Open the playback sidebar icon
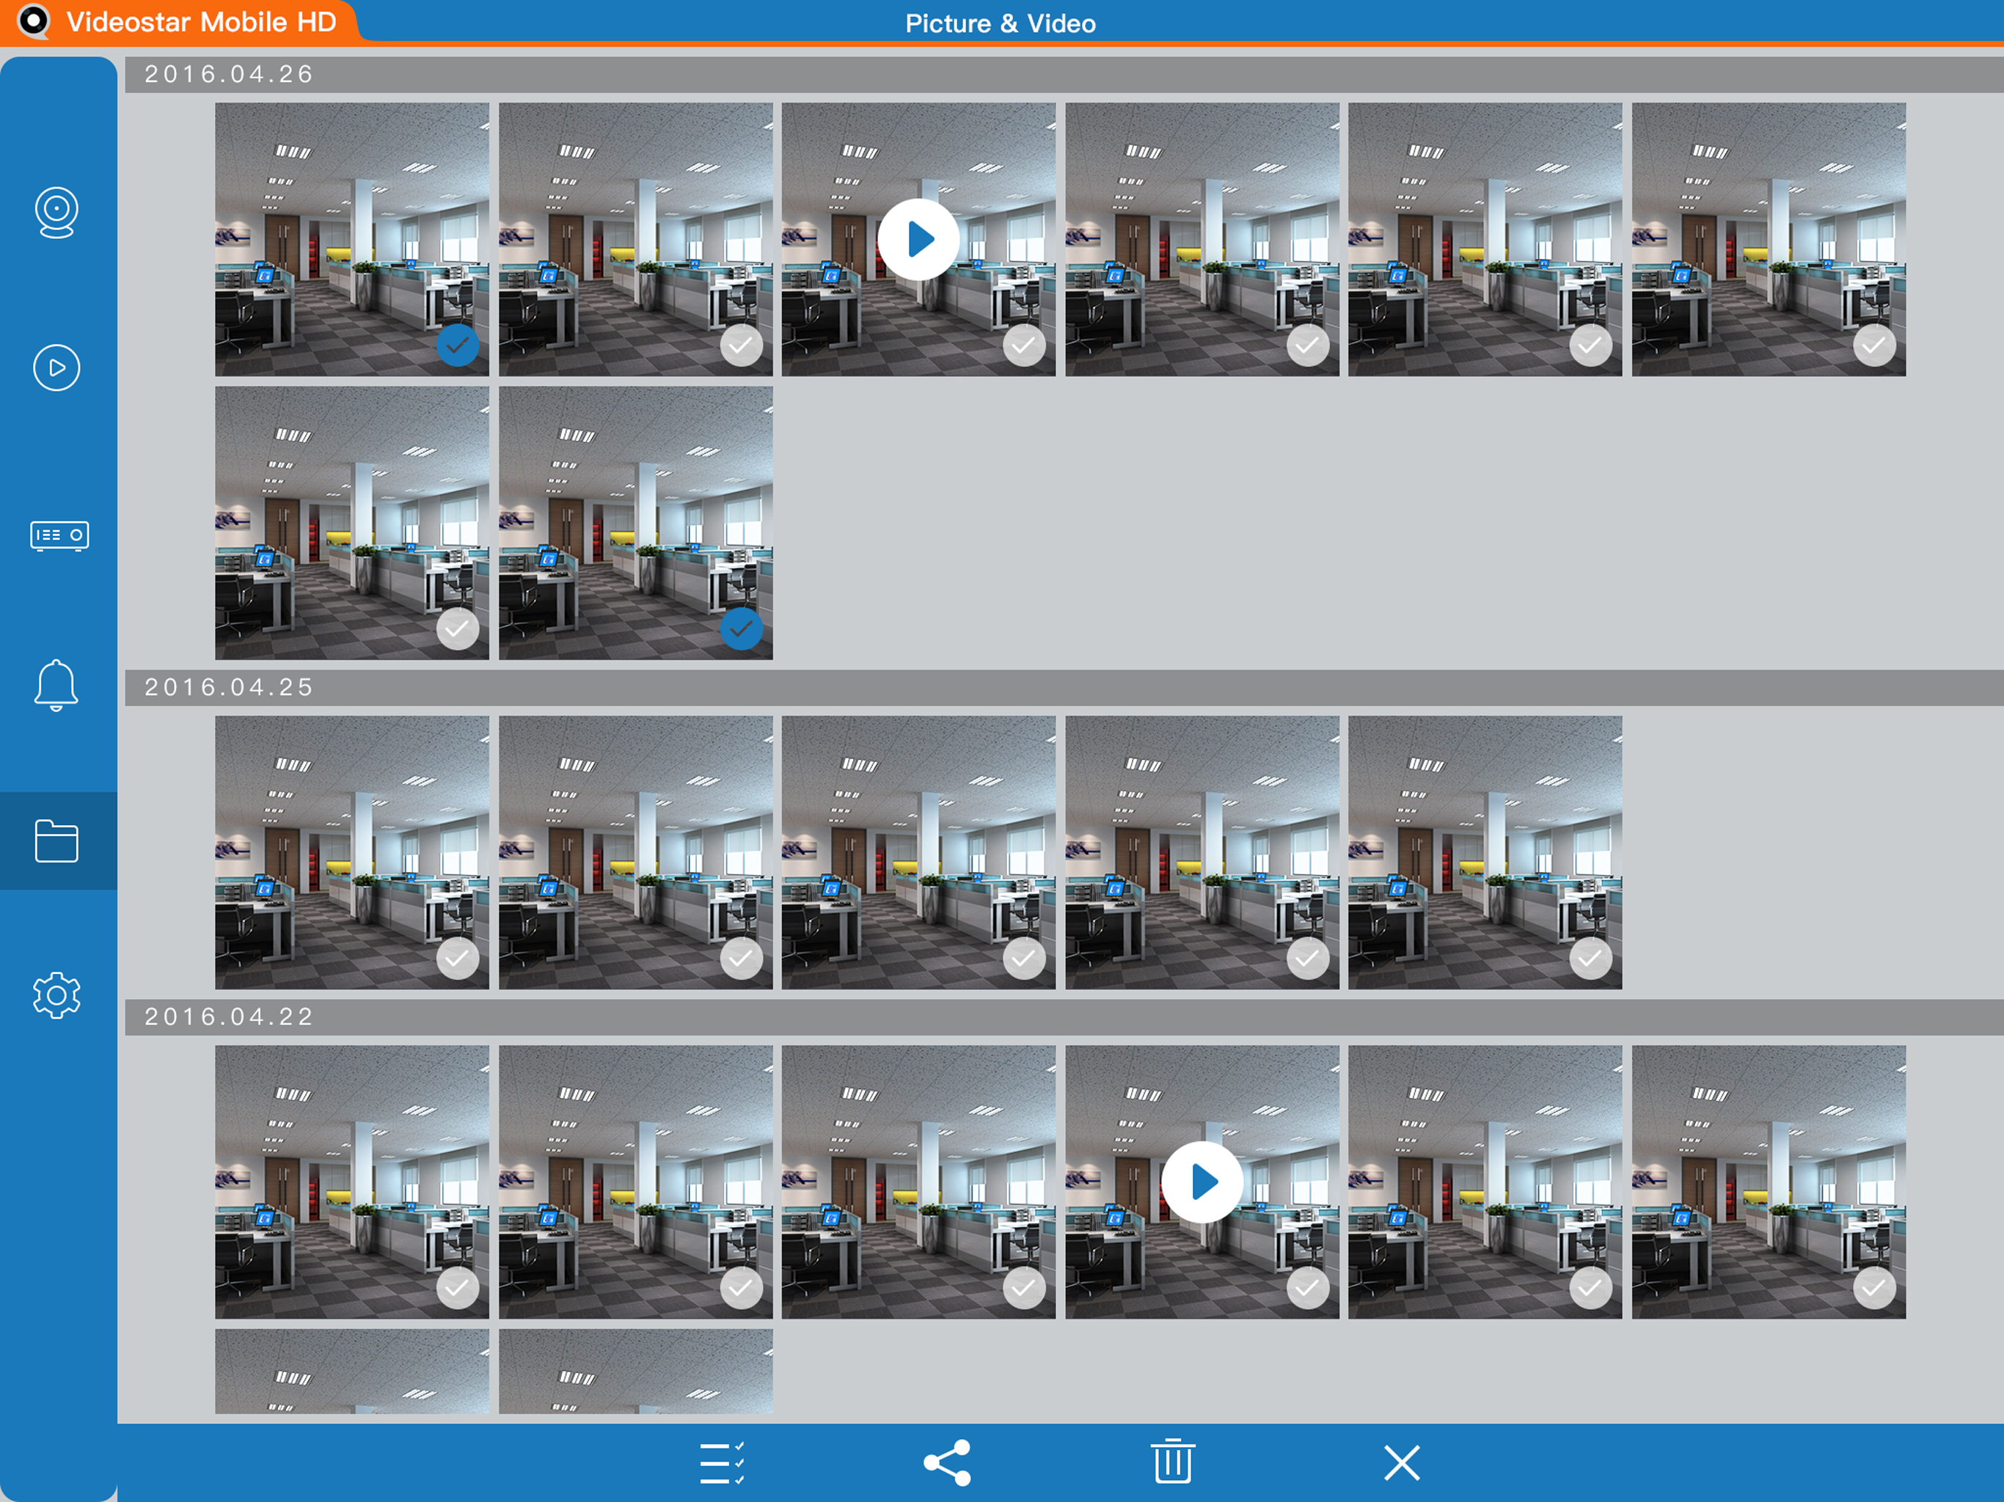This screenshot has height=1502, width=2004. coord(56,368)
